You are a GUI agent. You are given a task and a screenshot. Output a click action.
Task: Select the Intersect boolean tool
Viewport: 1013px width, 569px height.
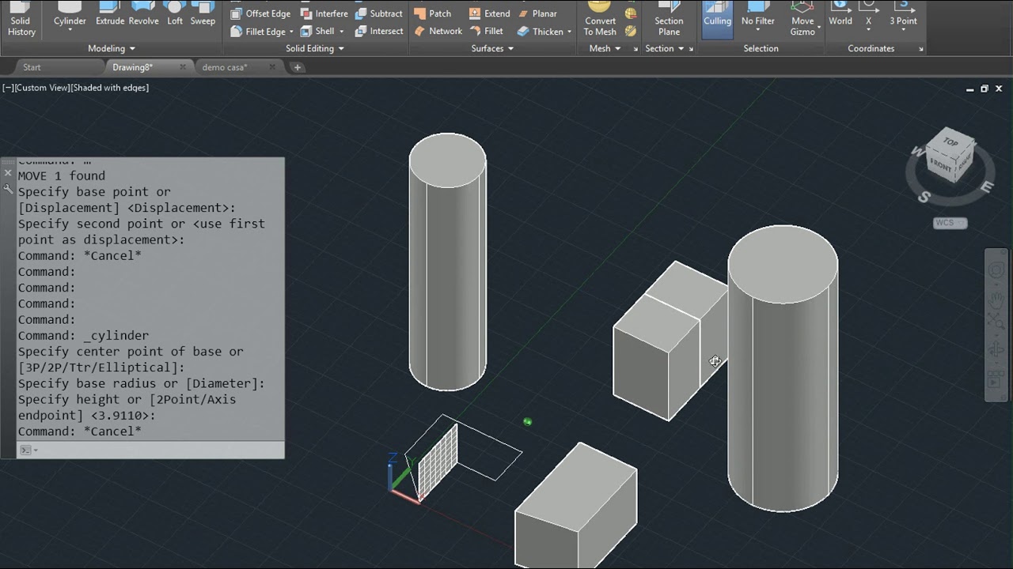pos(378,31)
